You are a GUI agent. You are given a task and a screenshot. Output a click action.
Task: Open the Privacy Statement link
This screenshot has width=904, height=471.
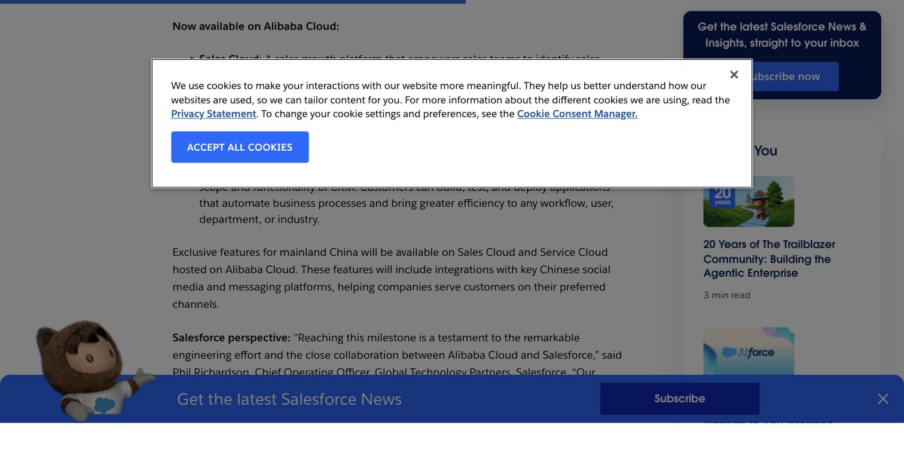[x=213, y=114]
